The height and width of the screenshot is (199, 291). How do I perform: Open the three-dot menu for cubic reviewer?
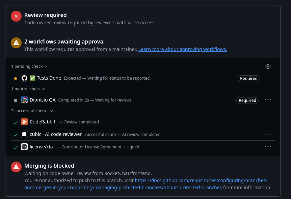pyautogui.click(x=268, y=134)
